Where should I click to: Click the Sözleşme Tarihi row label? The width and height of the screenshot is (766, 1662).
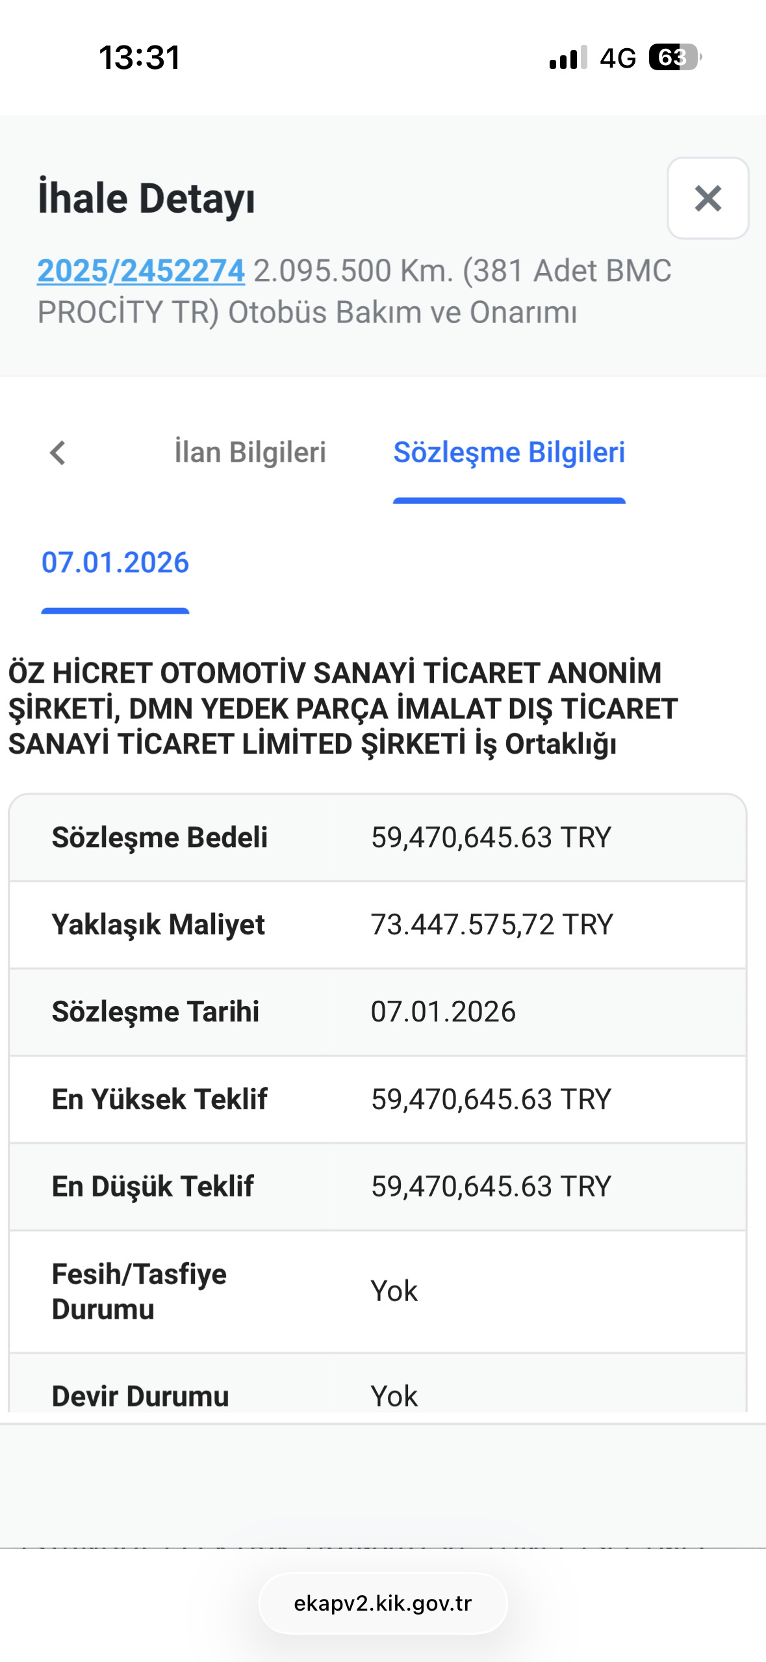point(155,1012)
